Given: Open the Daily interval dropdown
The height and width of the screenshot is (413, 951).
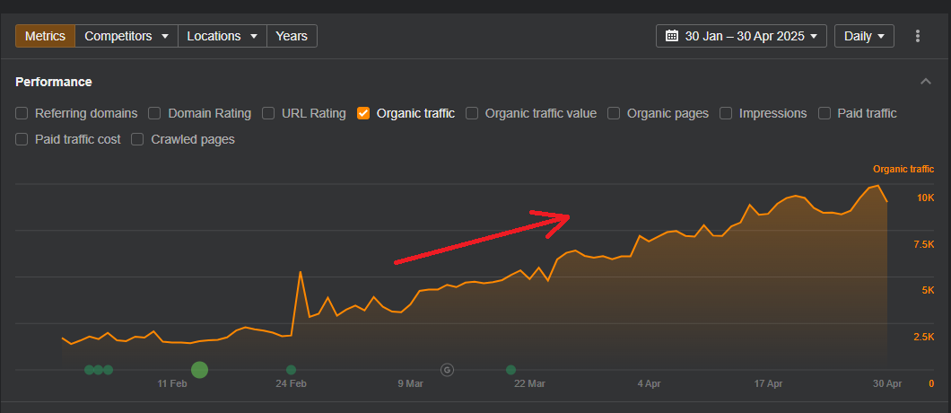Looking at the screenshot, I should (864, 36).
